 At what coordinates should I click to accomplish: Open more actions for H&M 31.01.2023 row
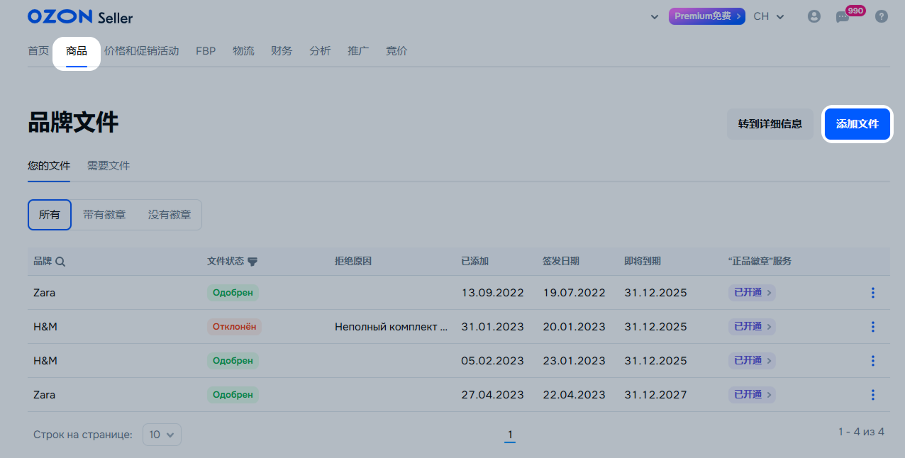click(873, 327)
